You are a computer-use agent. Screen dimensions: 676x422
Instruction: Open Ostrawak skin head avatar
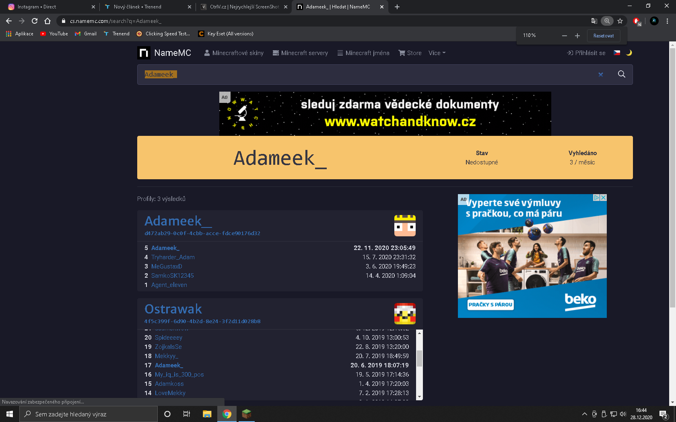(404, 313)
